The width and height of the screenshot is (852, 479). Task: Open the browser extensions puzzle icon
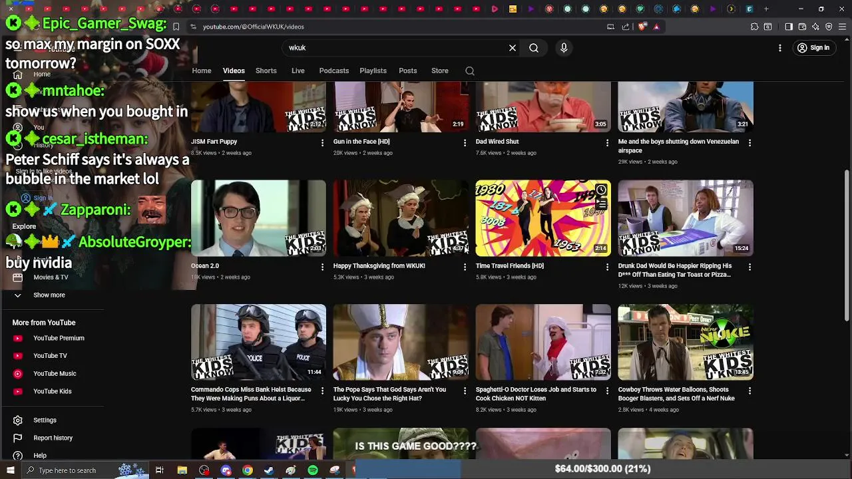(x=754, y=27)
